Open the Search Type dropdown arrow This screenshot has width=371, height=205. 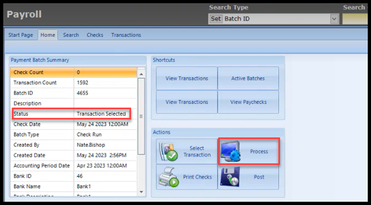pos(334,19)
